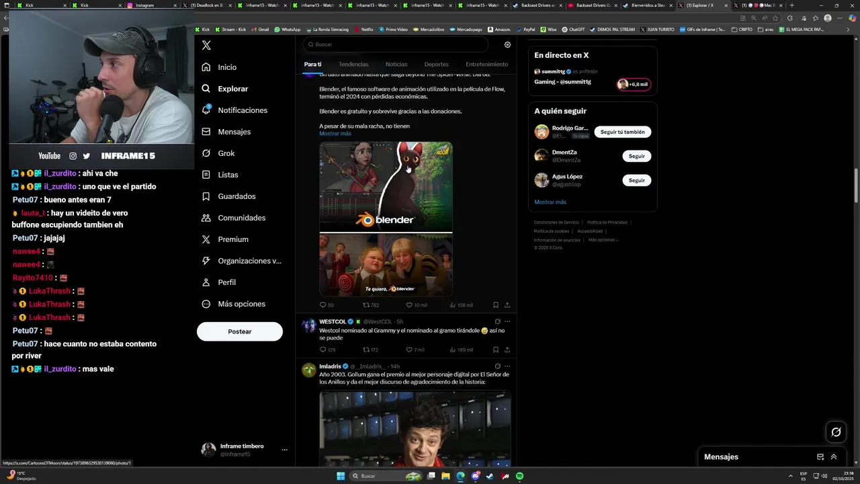
Task: Open the summit1g live Gaming broadcast
Action: point(592,77)
